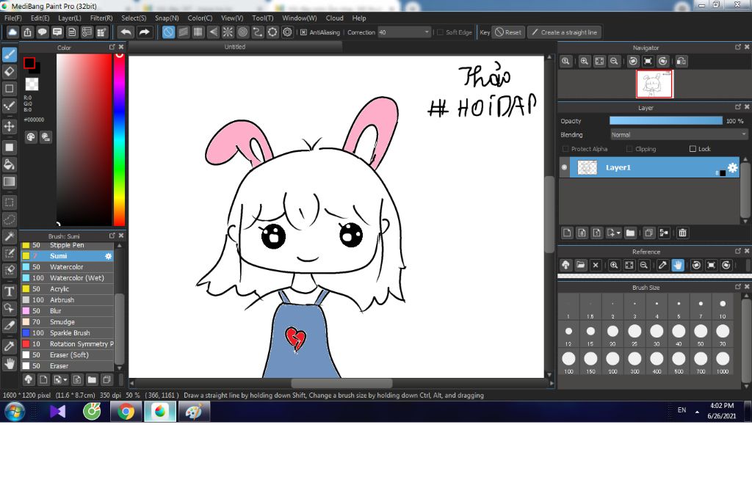Image resolution: width=752 pixels, height=485 pixels.
Task: Close the Reference image with X icon
Action: [596, 265]
